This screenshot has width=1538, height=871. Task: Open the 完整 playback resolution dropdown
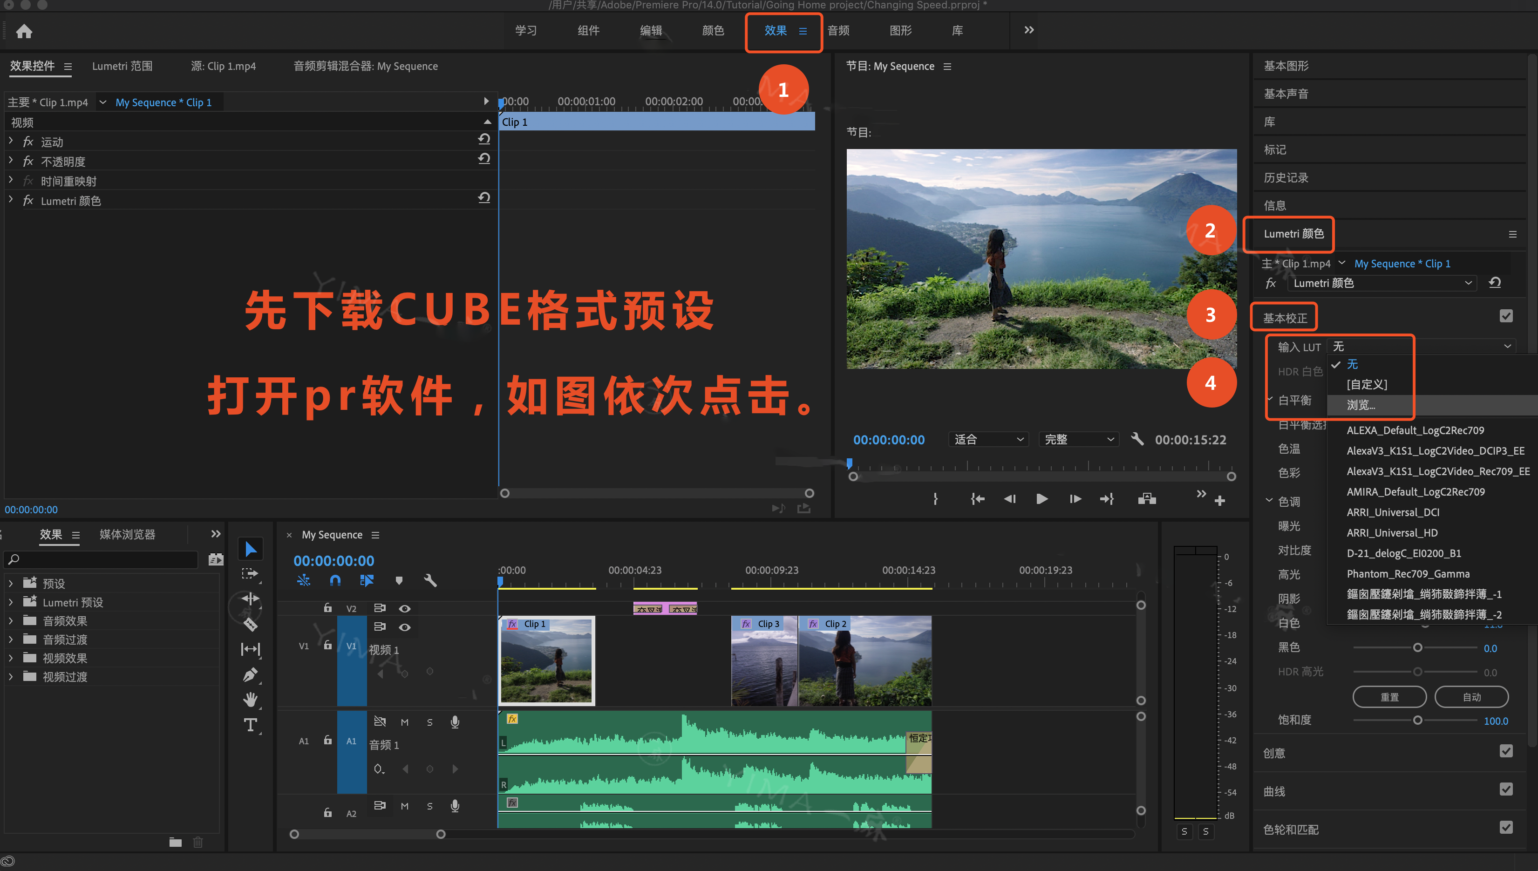tap(1079, 439)
